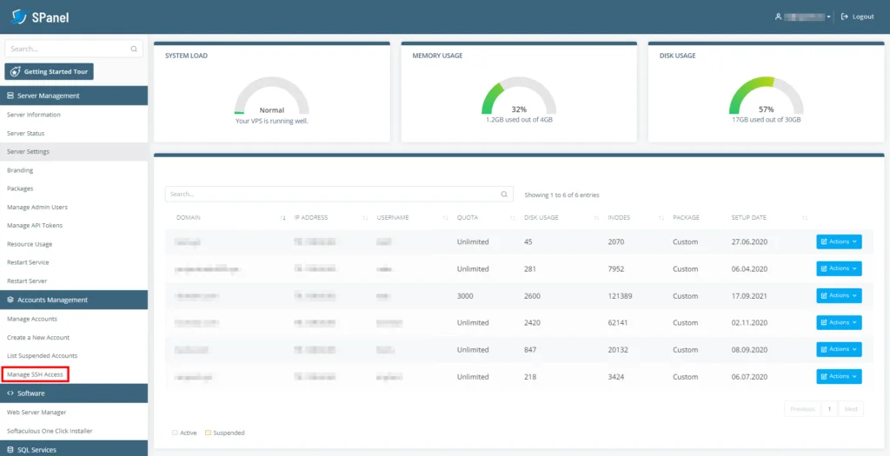Toggle sorting on Disk Usage column
The image size is (890, 456).
coord(596,218)
